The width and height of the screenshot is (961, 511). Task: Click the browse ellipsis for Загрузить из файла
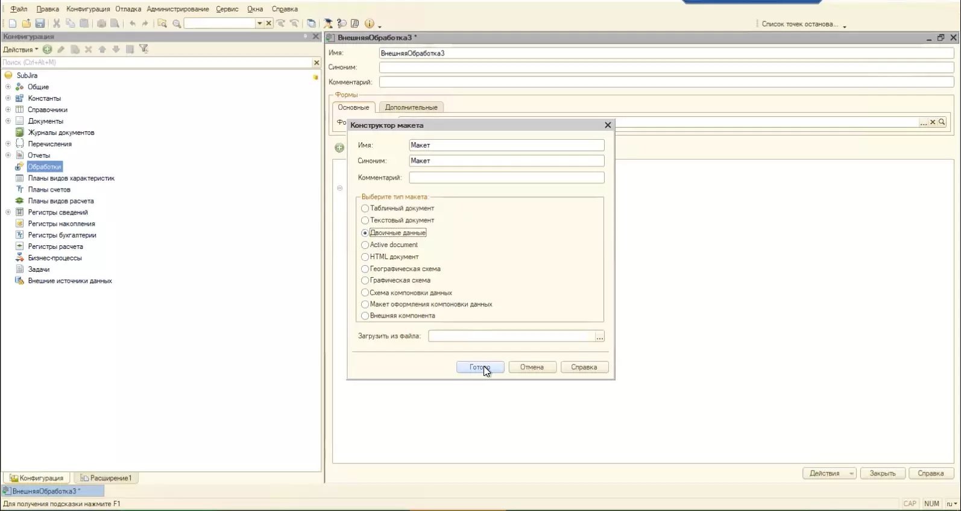(599, 337)
